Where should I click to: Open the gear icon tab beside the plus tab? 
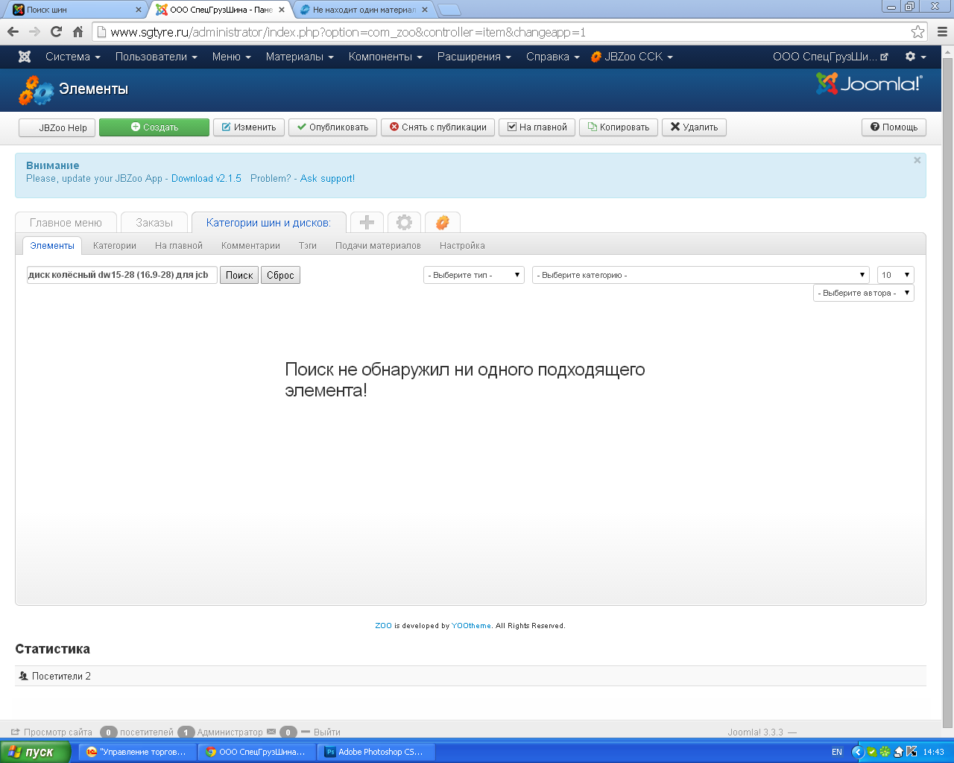[404, 222]
